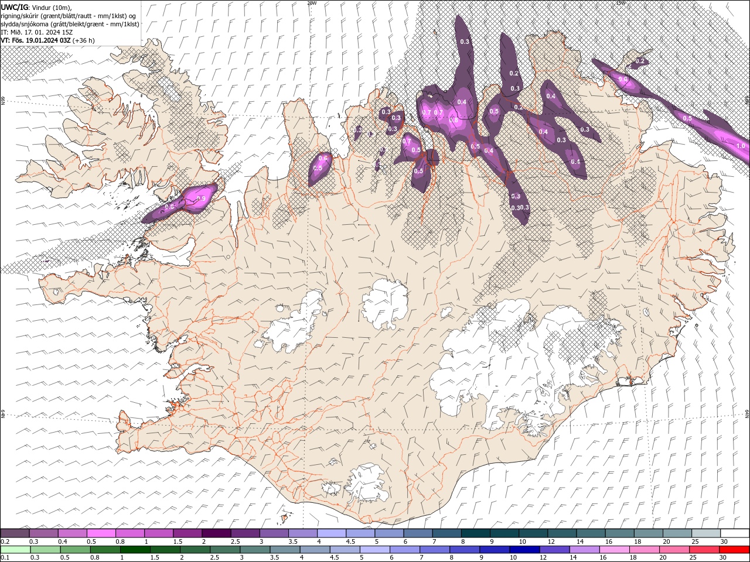Click the 64N latitude label on the right edge

(747, 414)
